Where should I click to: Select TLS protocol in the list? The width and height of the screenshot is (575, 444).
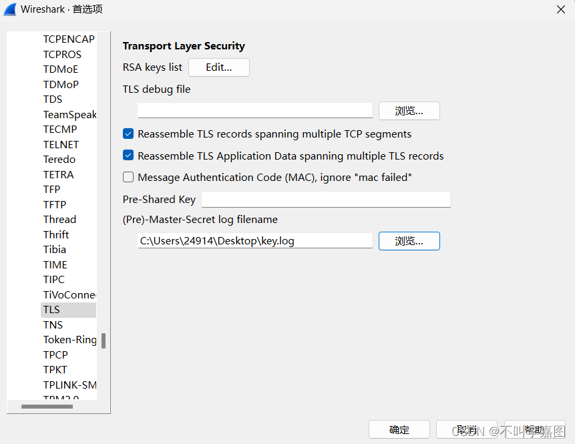[52, 310]
